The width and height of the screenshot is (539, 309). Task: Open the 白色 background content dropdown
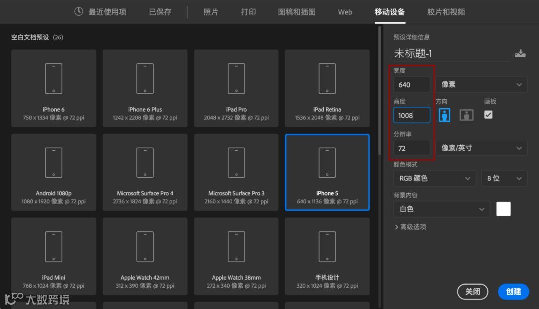(442, 209)
